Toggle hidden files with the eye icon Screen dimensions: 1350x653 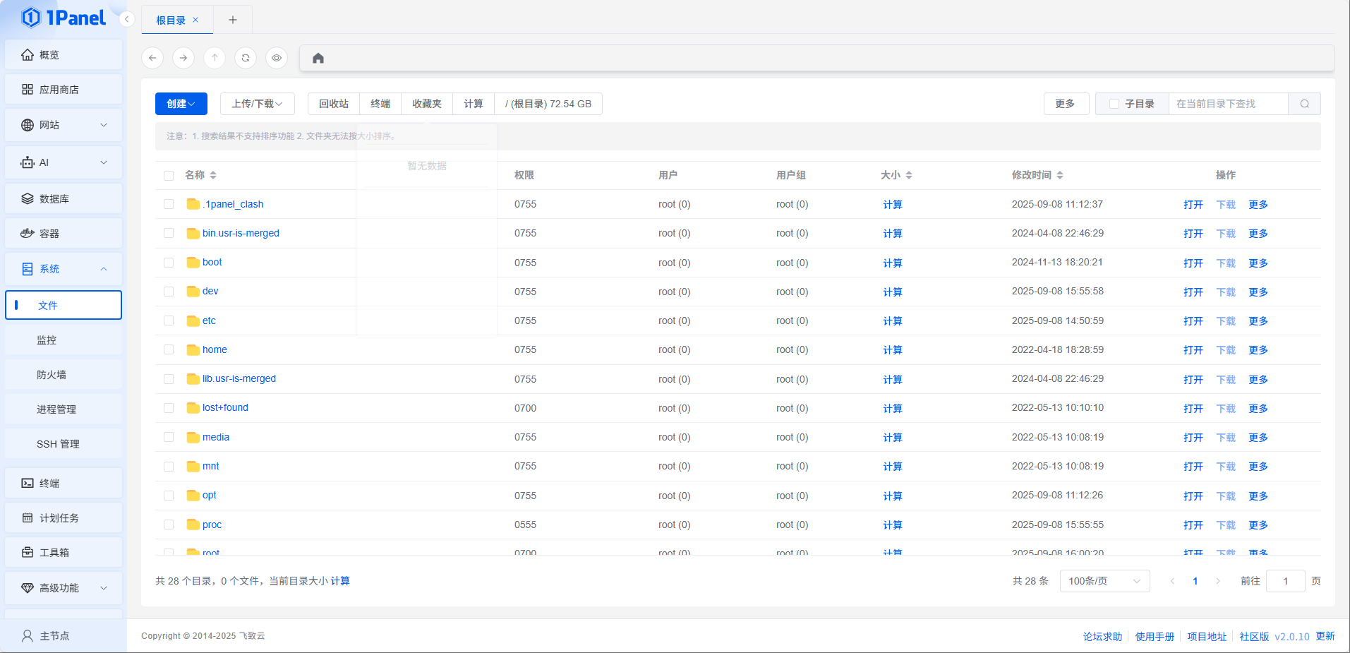pyautogui.click(x=277, y=58)
